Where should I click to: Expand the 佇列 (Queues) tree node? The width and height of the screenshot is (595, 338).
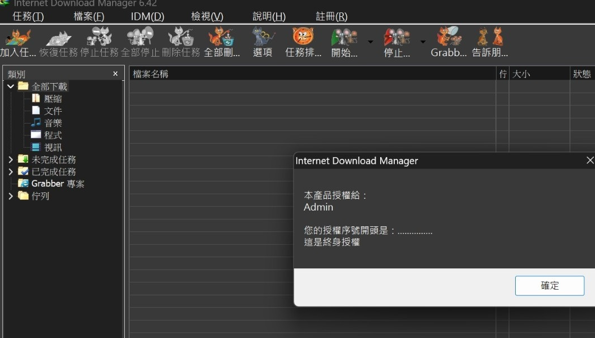pos(11,196)
